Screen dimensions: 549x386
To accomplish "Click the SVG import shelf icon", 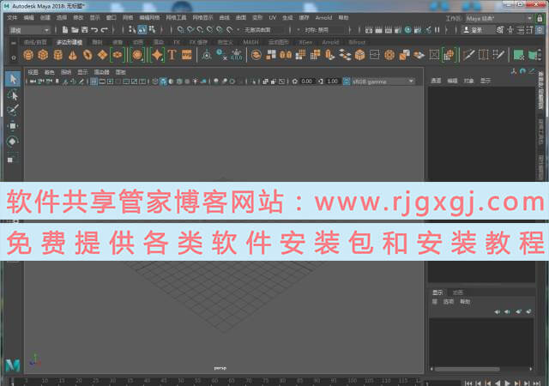I will tap(187, 55).
